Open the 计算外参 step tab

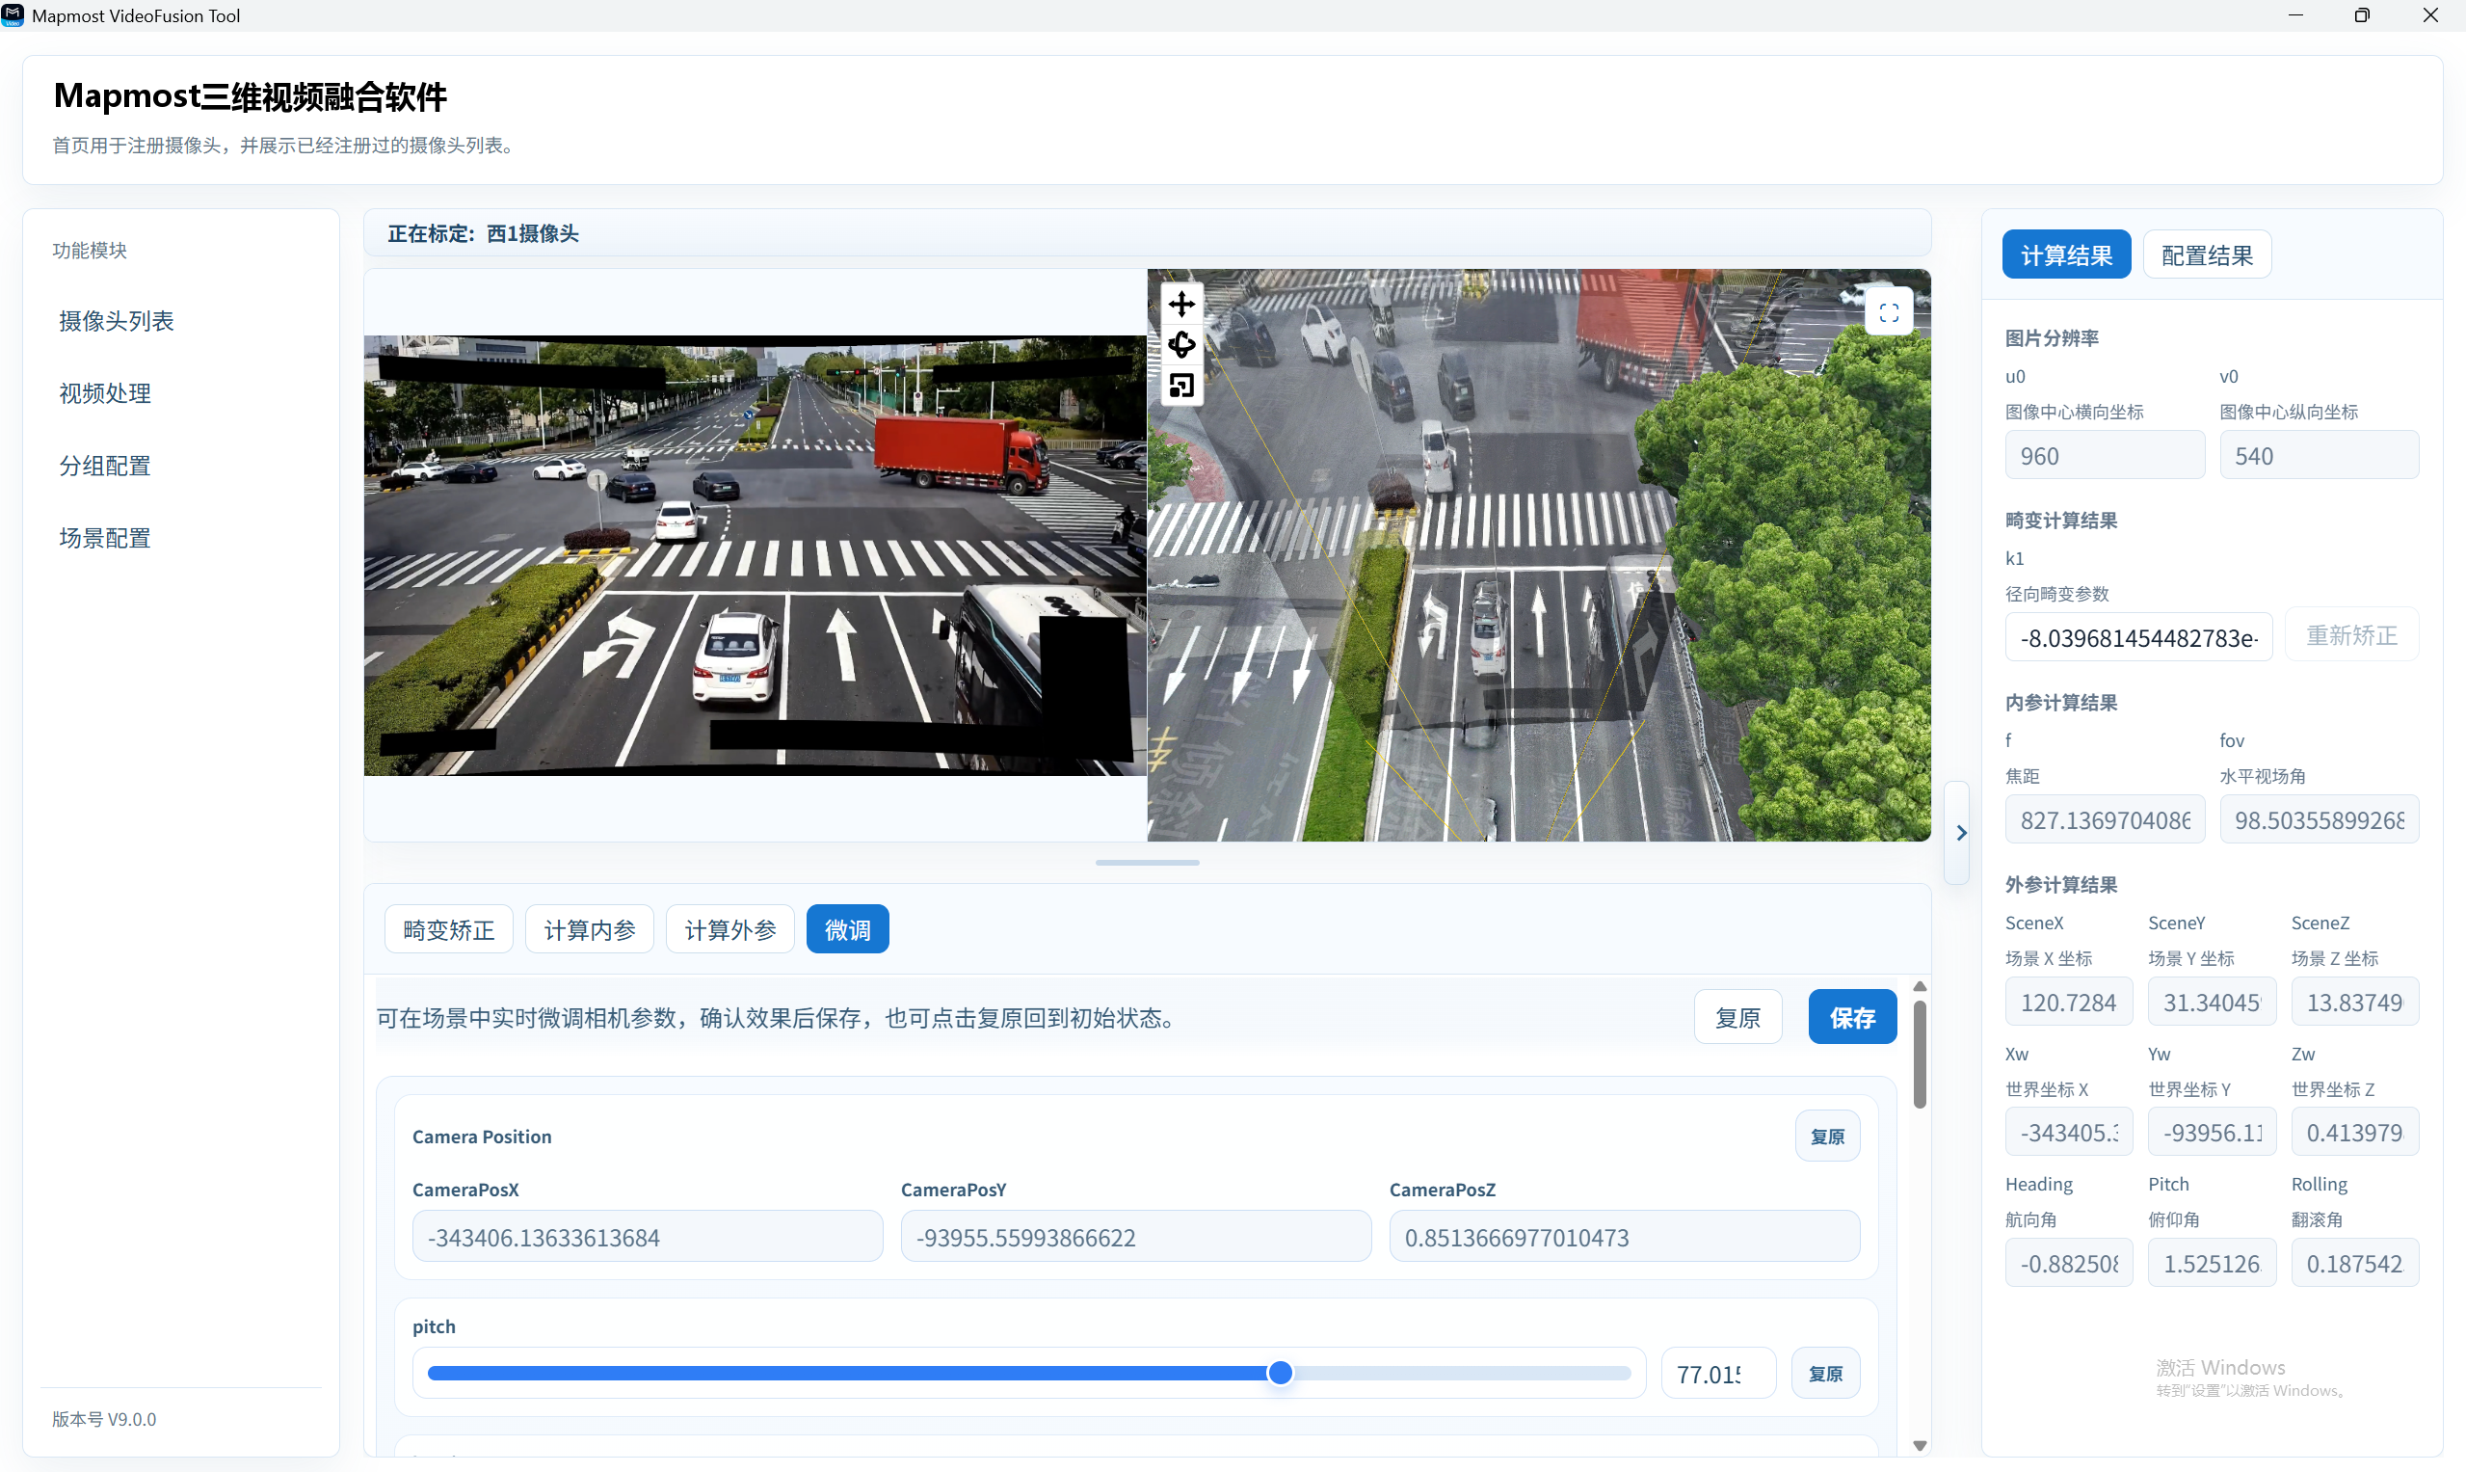pos(730,929)
